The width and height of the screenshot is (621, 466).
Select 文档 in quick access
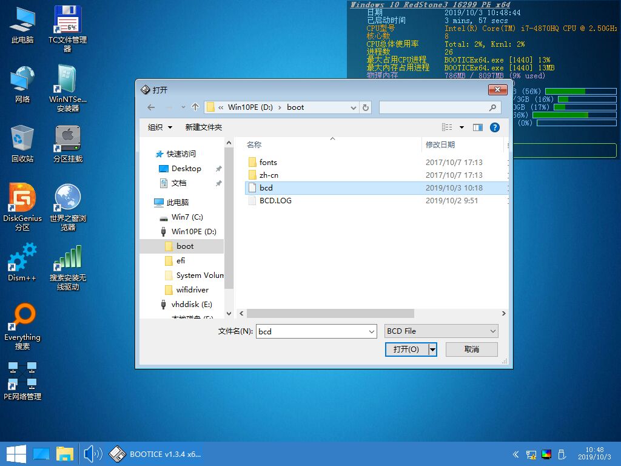coord(179,183)
